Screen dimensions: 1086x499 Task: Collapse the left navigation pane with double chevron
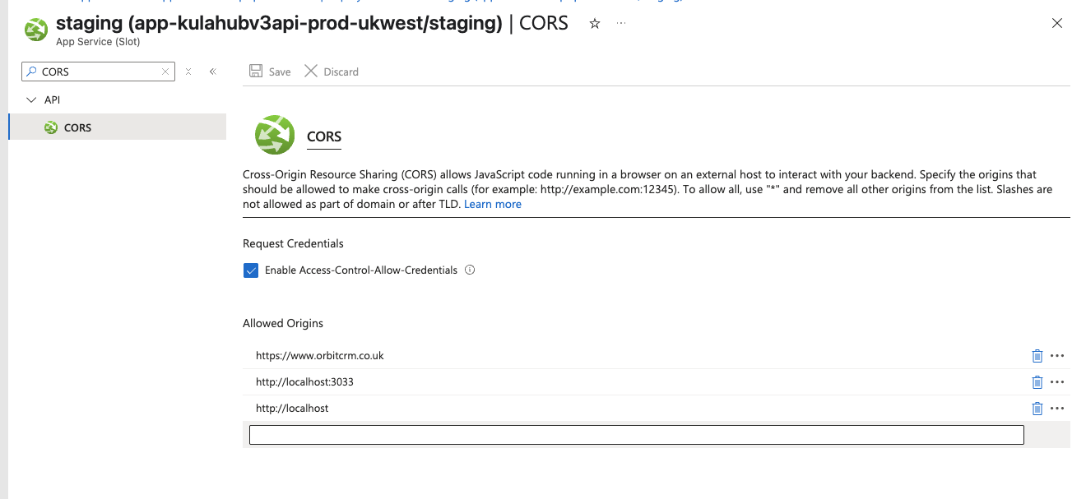[x=212, y=72]
